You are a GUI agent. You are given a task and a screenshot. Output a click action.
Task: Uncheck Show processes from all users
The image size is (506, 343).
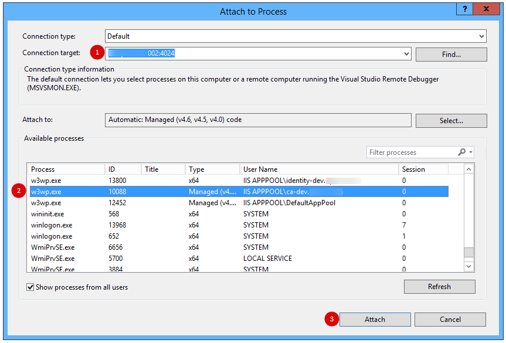tap(30, 287)
